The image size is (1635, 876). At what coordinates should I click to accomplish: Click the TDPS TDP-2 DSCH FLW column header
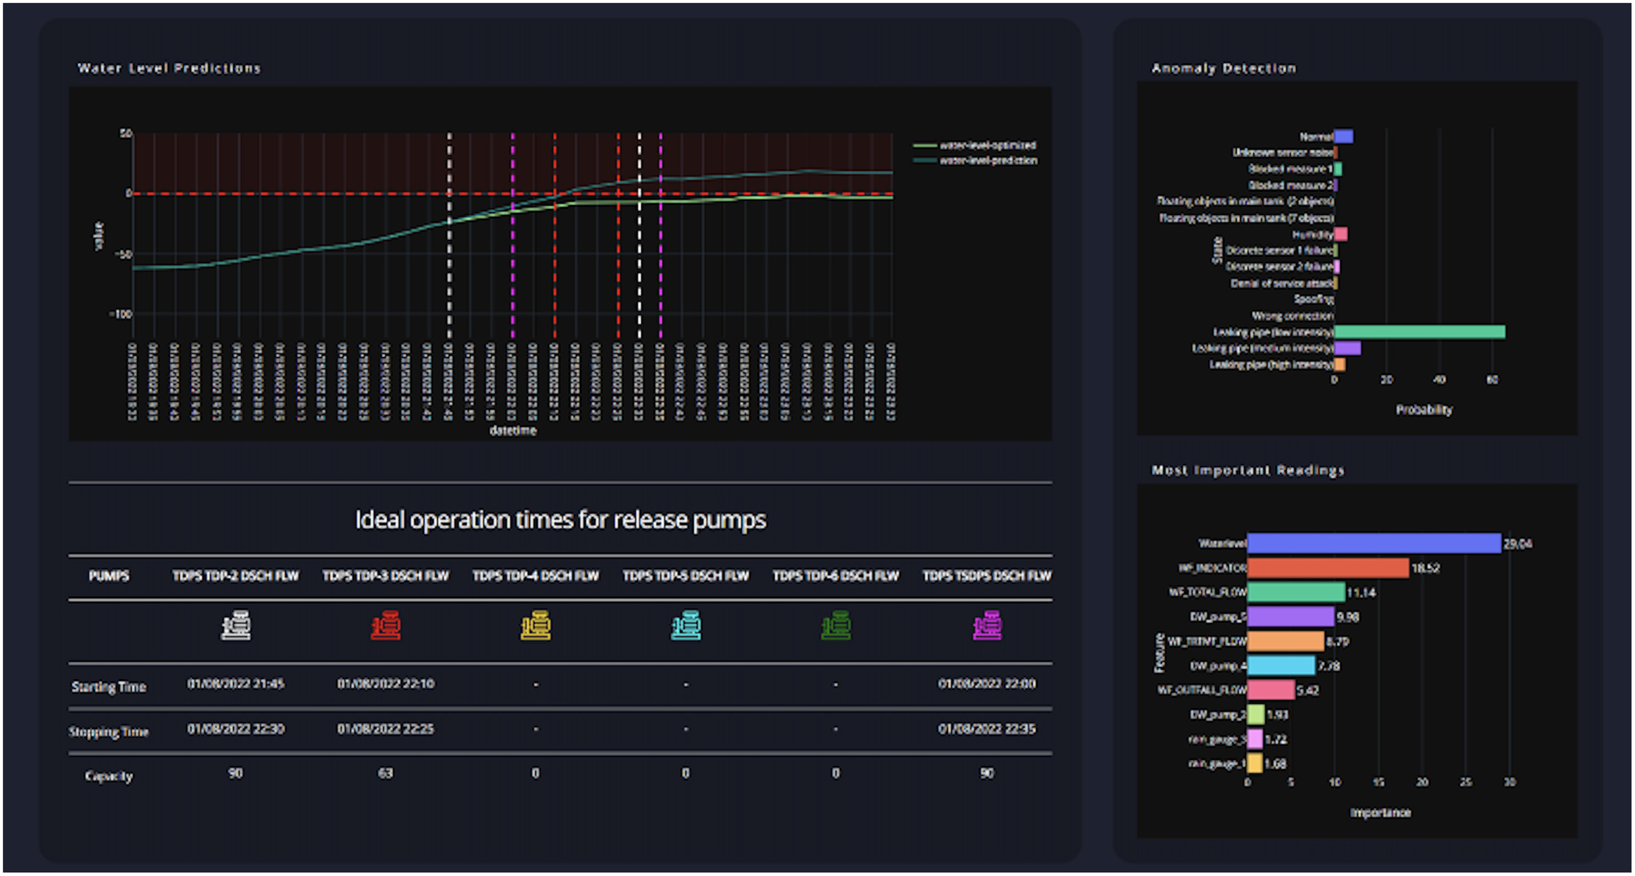[236, 576]
